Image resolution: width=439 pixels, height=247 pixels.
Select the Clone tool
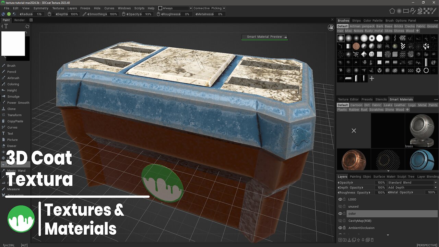11,109
